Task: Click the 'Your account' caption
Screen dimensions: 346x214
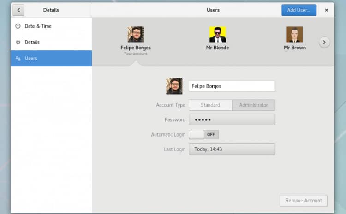Action: (x=136, y=53)
